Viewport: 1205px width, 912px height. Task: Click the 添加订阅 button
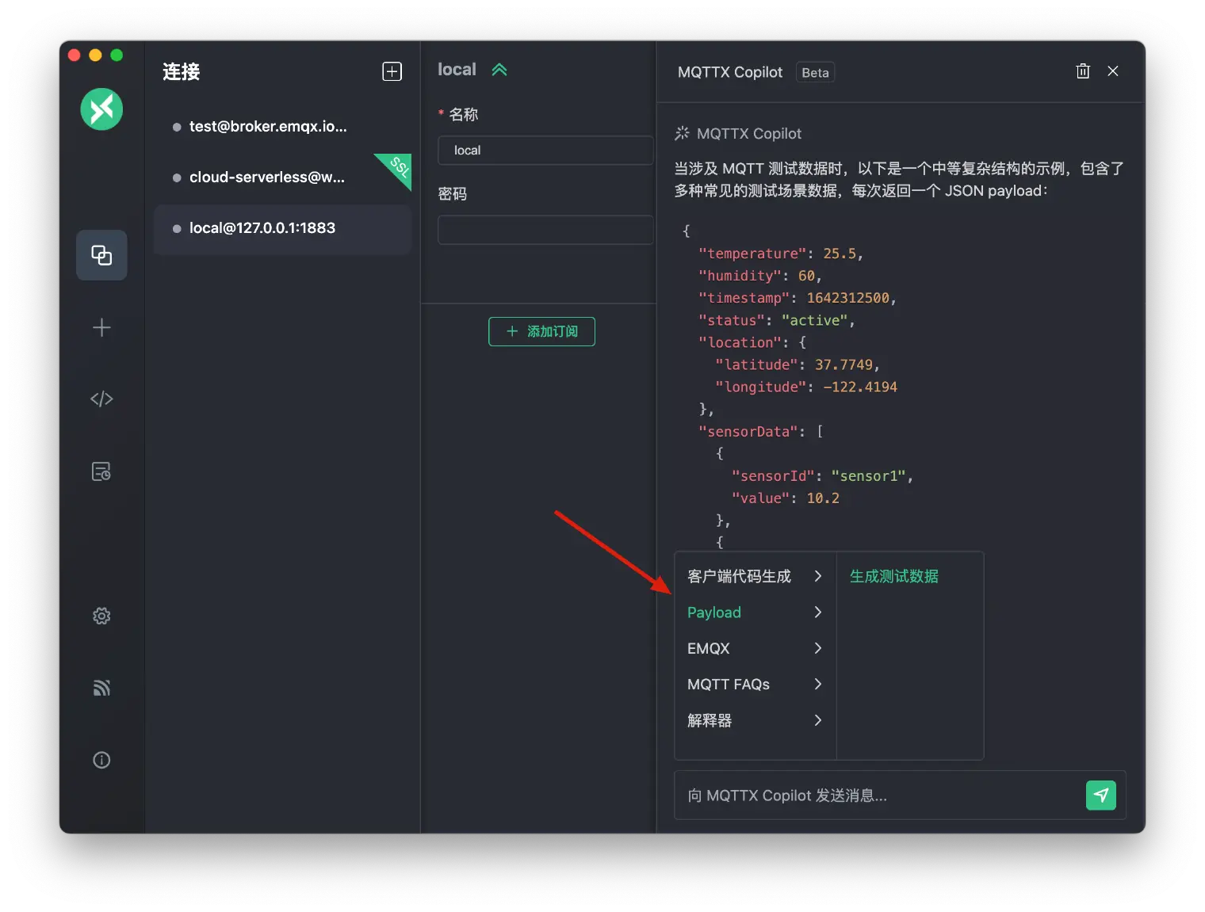click(541, 331)
